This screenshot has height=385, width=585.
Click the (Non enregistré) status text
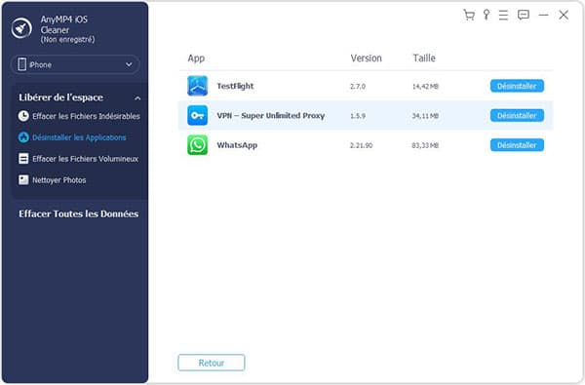point(67,40)
